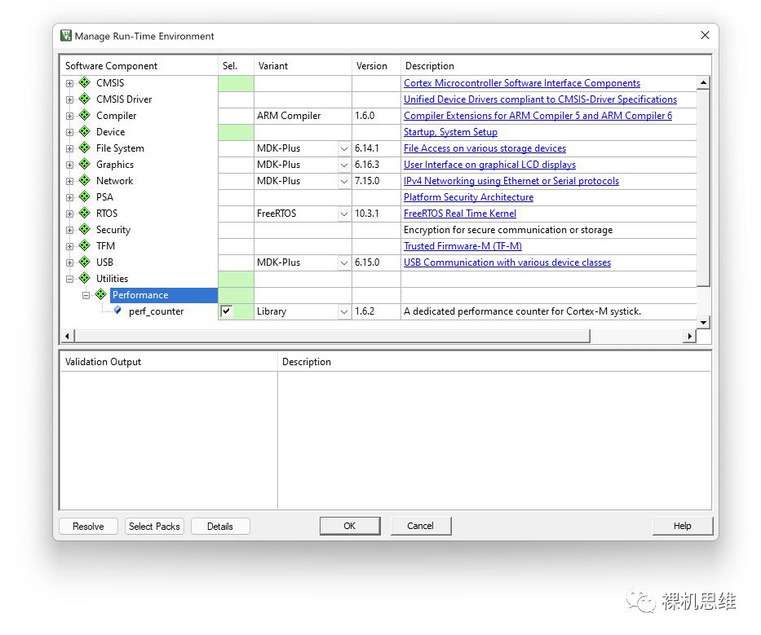Click the component icon next to File System
Image resolution: width=761 pixels, height=635 pixels.
[x=84, y=148]
